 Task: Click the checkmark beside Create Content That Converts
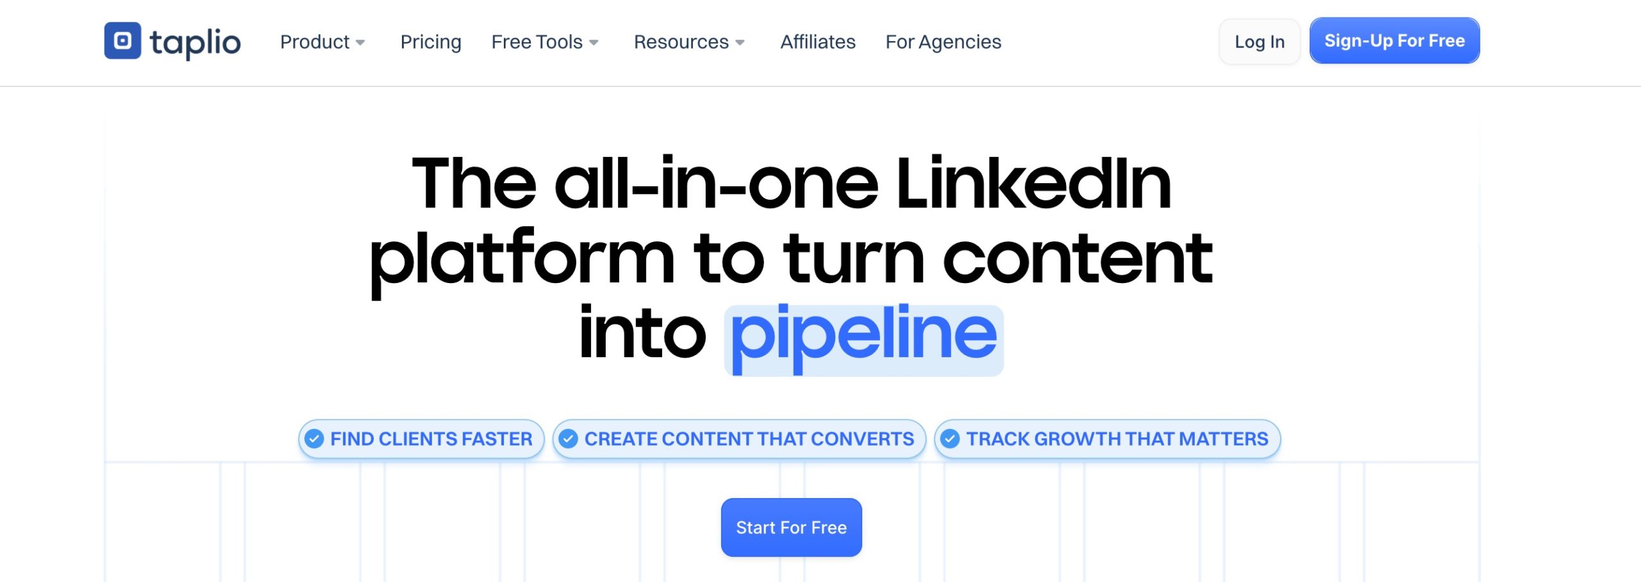click(x=569, y=439)
